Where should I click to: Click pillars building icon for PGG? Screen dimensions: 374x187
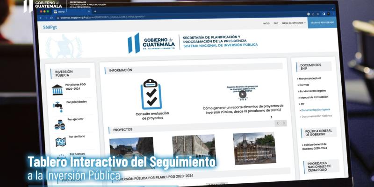pyautogui.click(x=57, y=90)
